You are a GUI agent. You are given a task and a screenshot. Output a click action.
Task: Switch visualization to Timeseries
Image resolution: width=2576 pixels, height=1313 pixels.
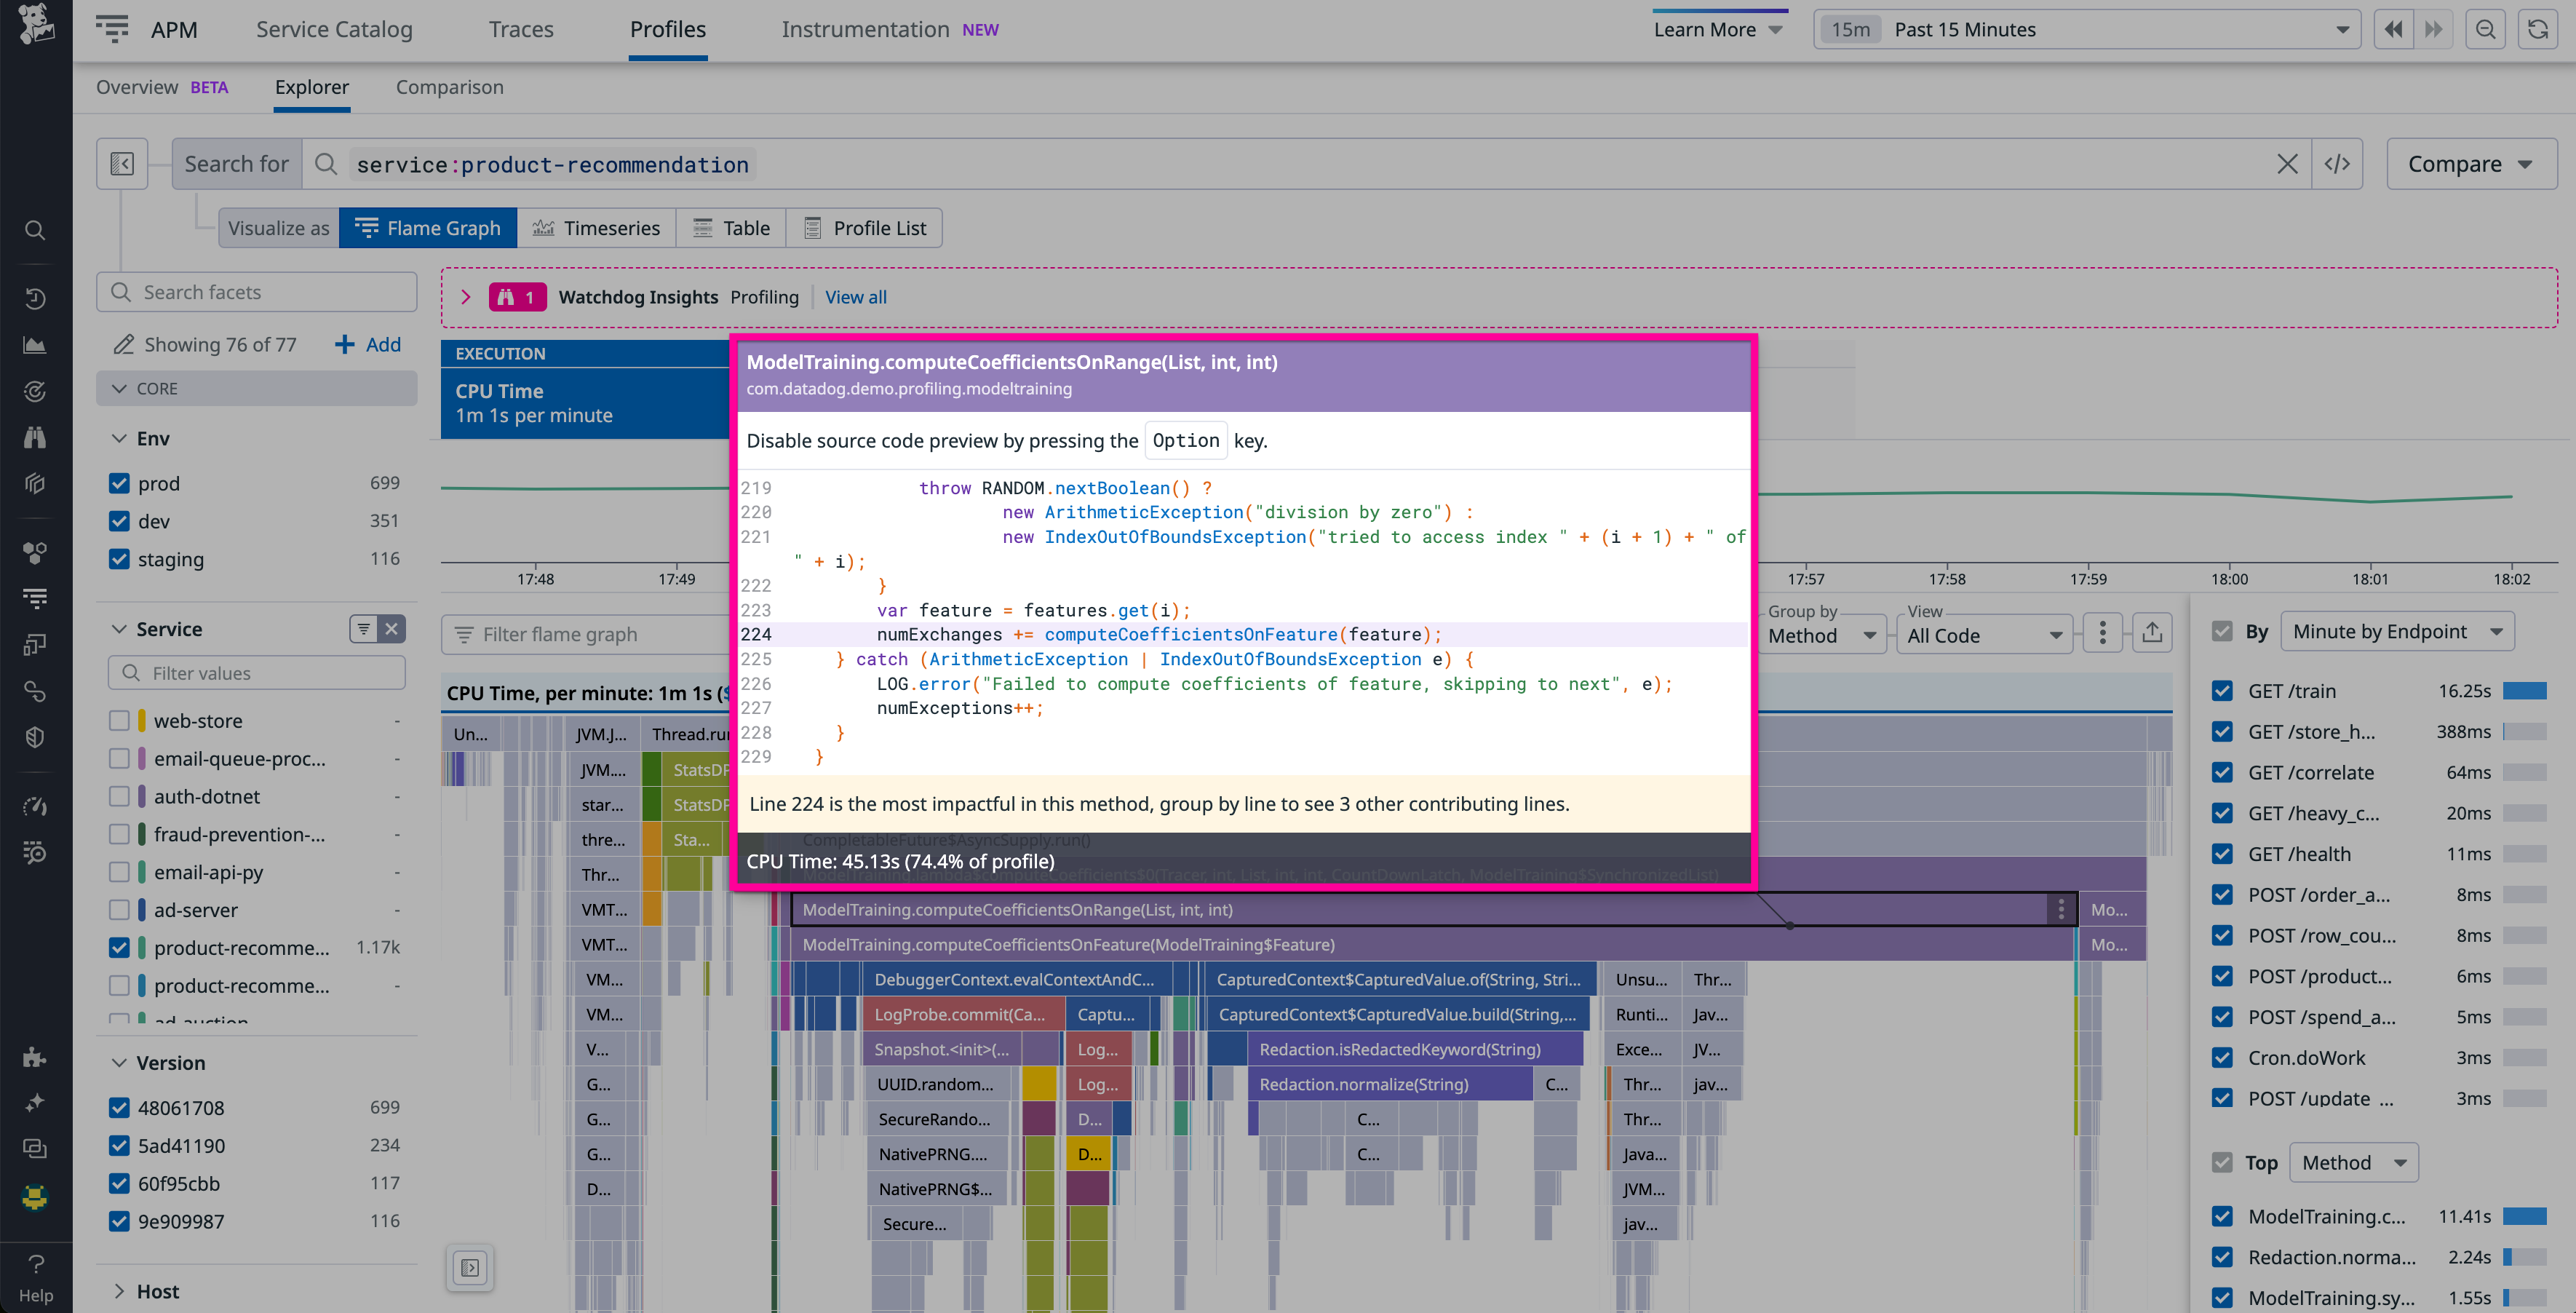pos(597,227)
